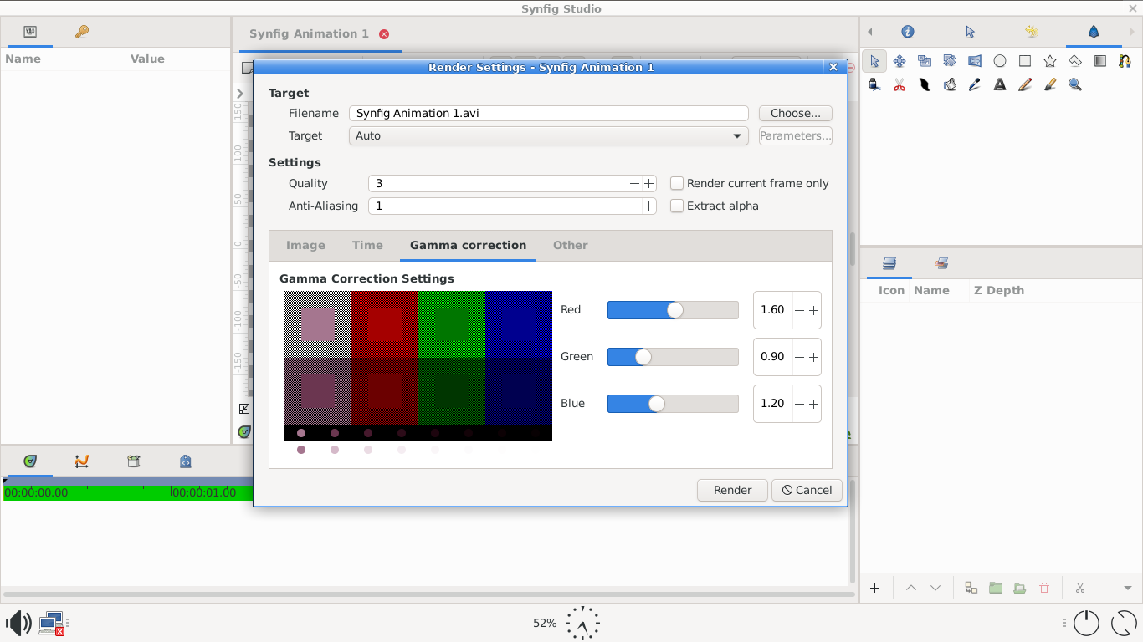Image resolution: width=1143 pixels, height=642 pixels.
Task: Select the Eyedropper tool
Action: (975, 84)
